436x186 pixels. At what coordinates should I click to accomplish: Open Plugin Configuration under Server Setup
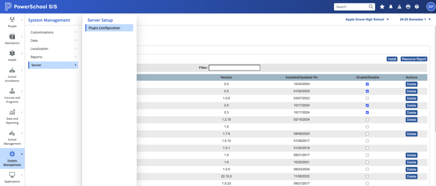[109, 28]
